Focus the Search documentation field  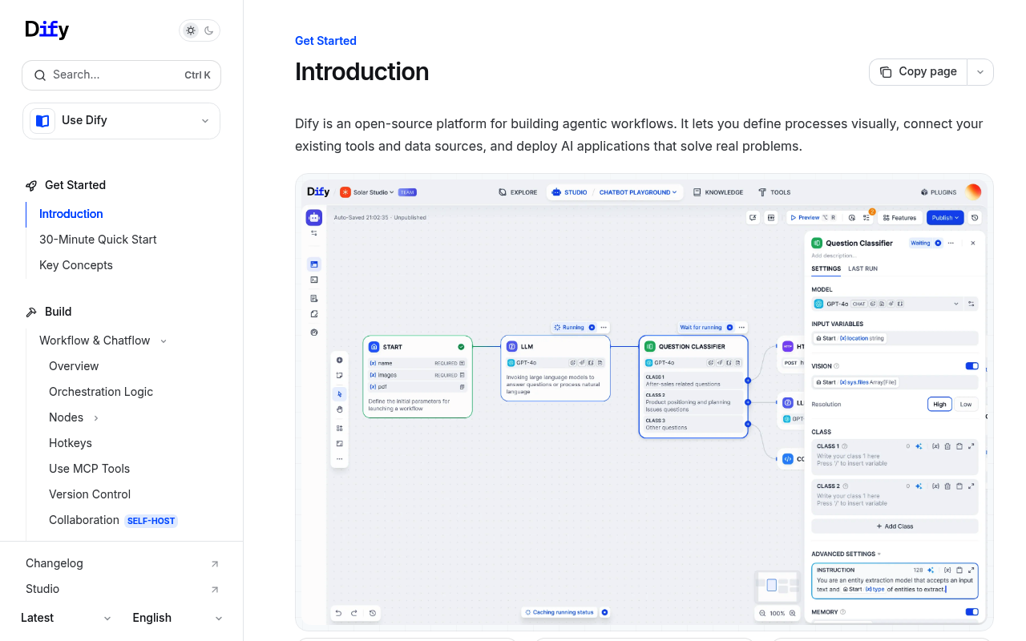tap(121, 75)
